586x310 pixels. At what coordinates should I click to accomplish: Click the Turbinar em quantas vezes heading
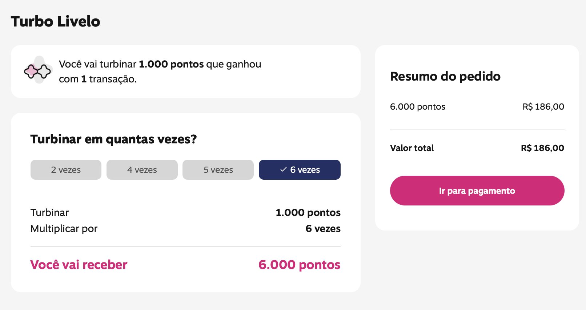coord(113,139)
